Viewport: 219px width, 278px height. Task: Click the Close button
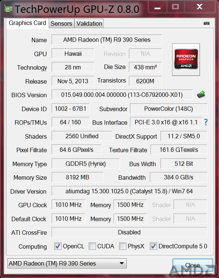(x=193, y=265)
